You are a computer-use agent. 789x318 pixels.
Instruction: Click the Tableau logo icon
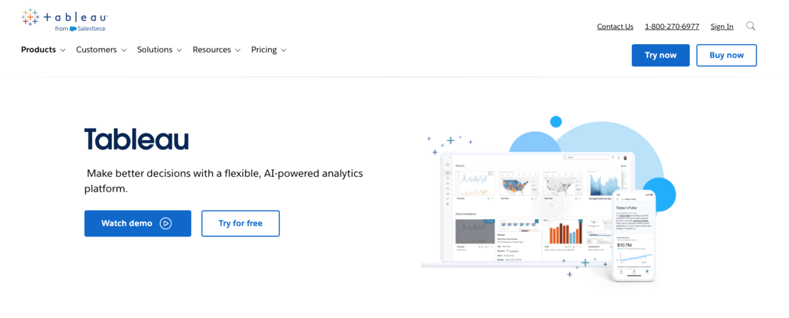coord(30,18)
